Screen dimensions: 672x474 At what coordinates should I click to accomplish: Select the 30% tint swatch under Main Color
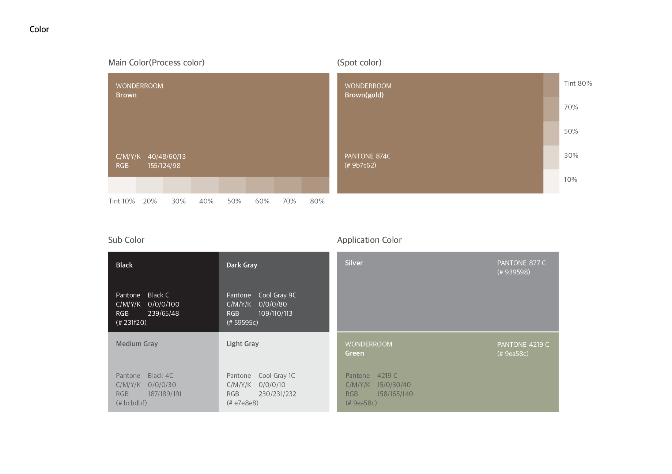tap(177, 185)
